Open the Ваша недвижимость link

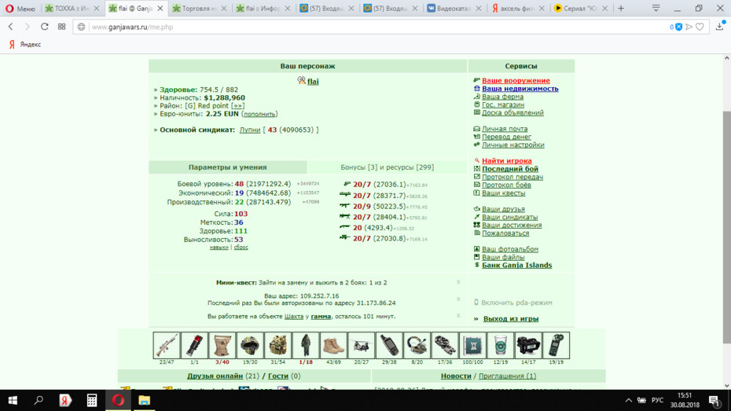pos(520,89)
